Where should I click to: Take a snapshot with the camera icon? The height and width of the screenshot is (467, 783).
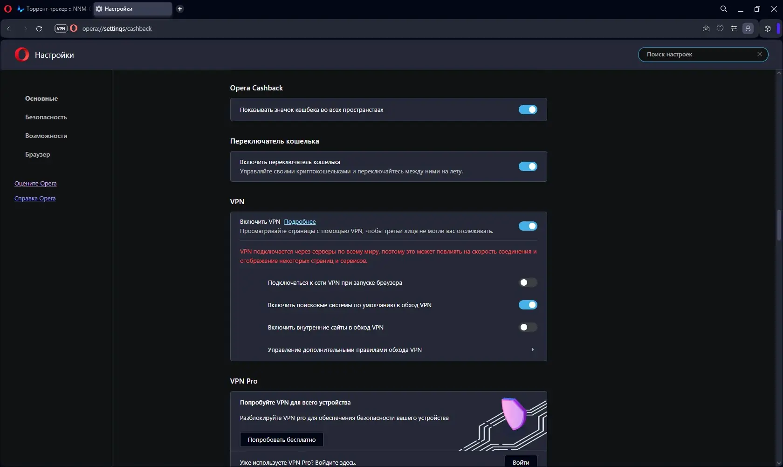click(706, 28)
